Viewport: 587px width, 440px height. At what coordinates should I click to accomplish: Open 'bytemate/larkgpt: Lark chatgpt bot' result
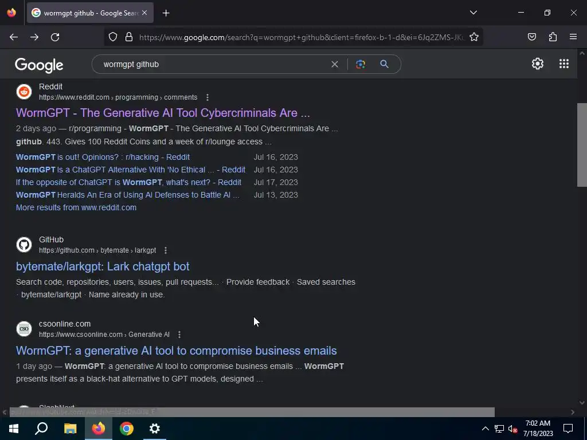[103, 266]
